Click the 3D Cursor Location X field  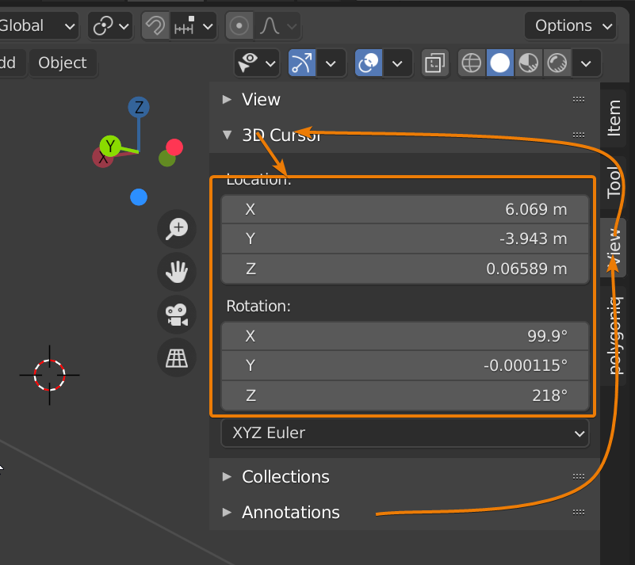tap(404, 210)
